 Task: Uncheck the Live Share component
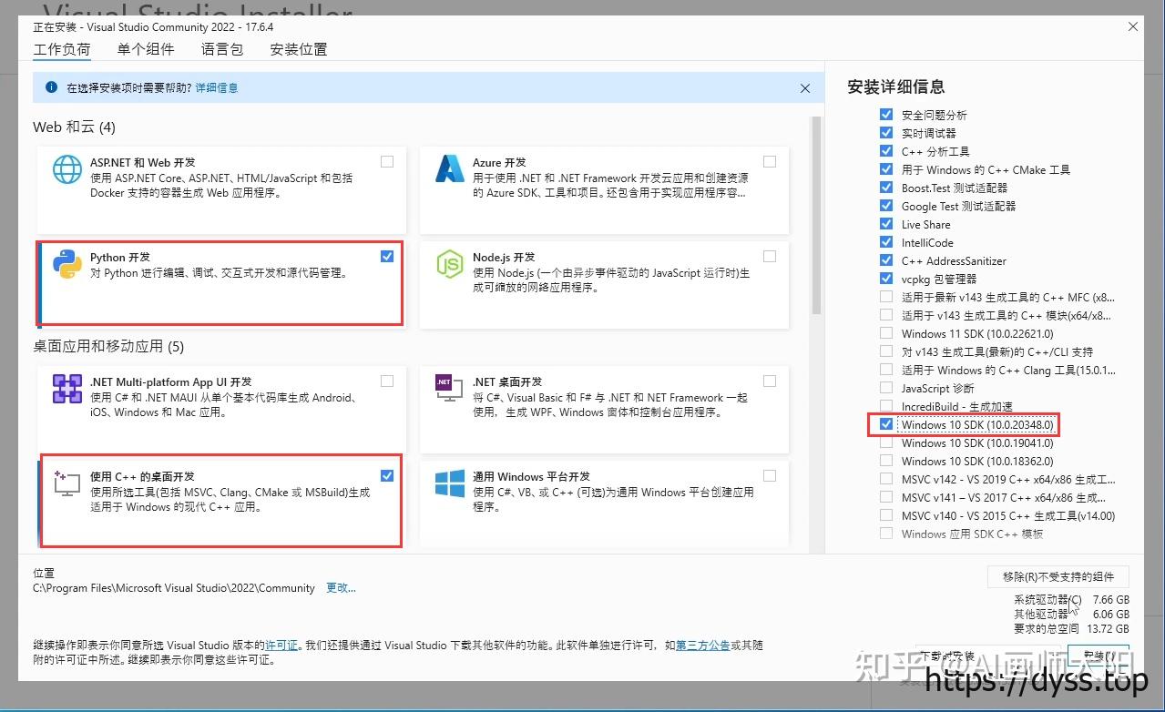tap(886, 224)
